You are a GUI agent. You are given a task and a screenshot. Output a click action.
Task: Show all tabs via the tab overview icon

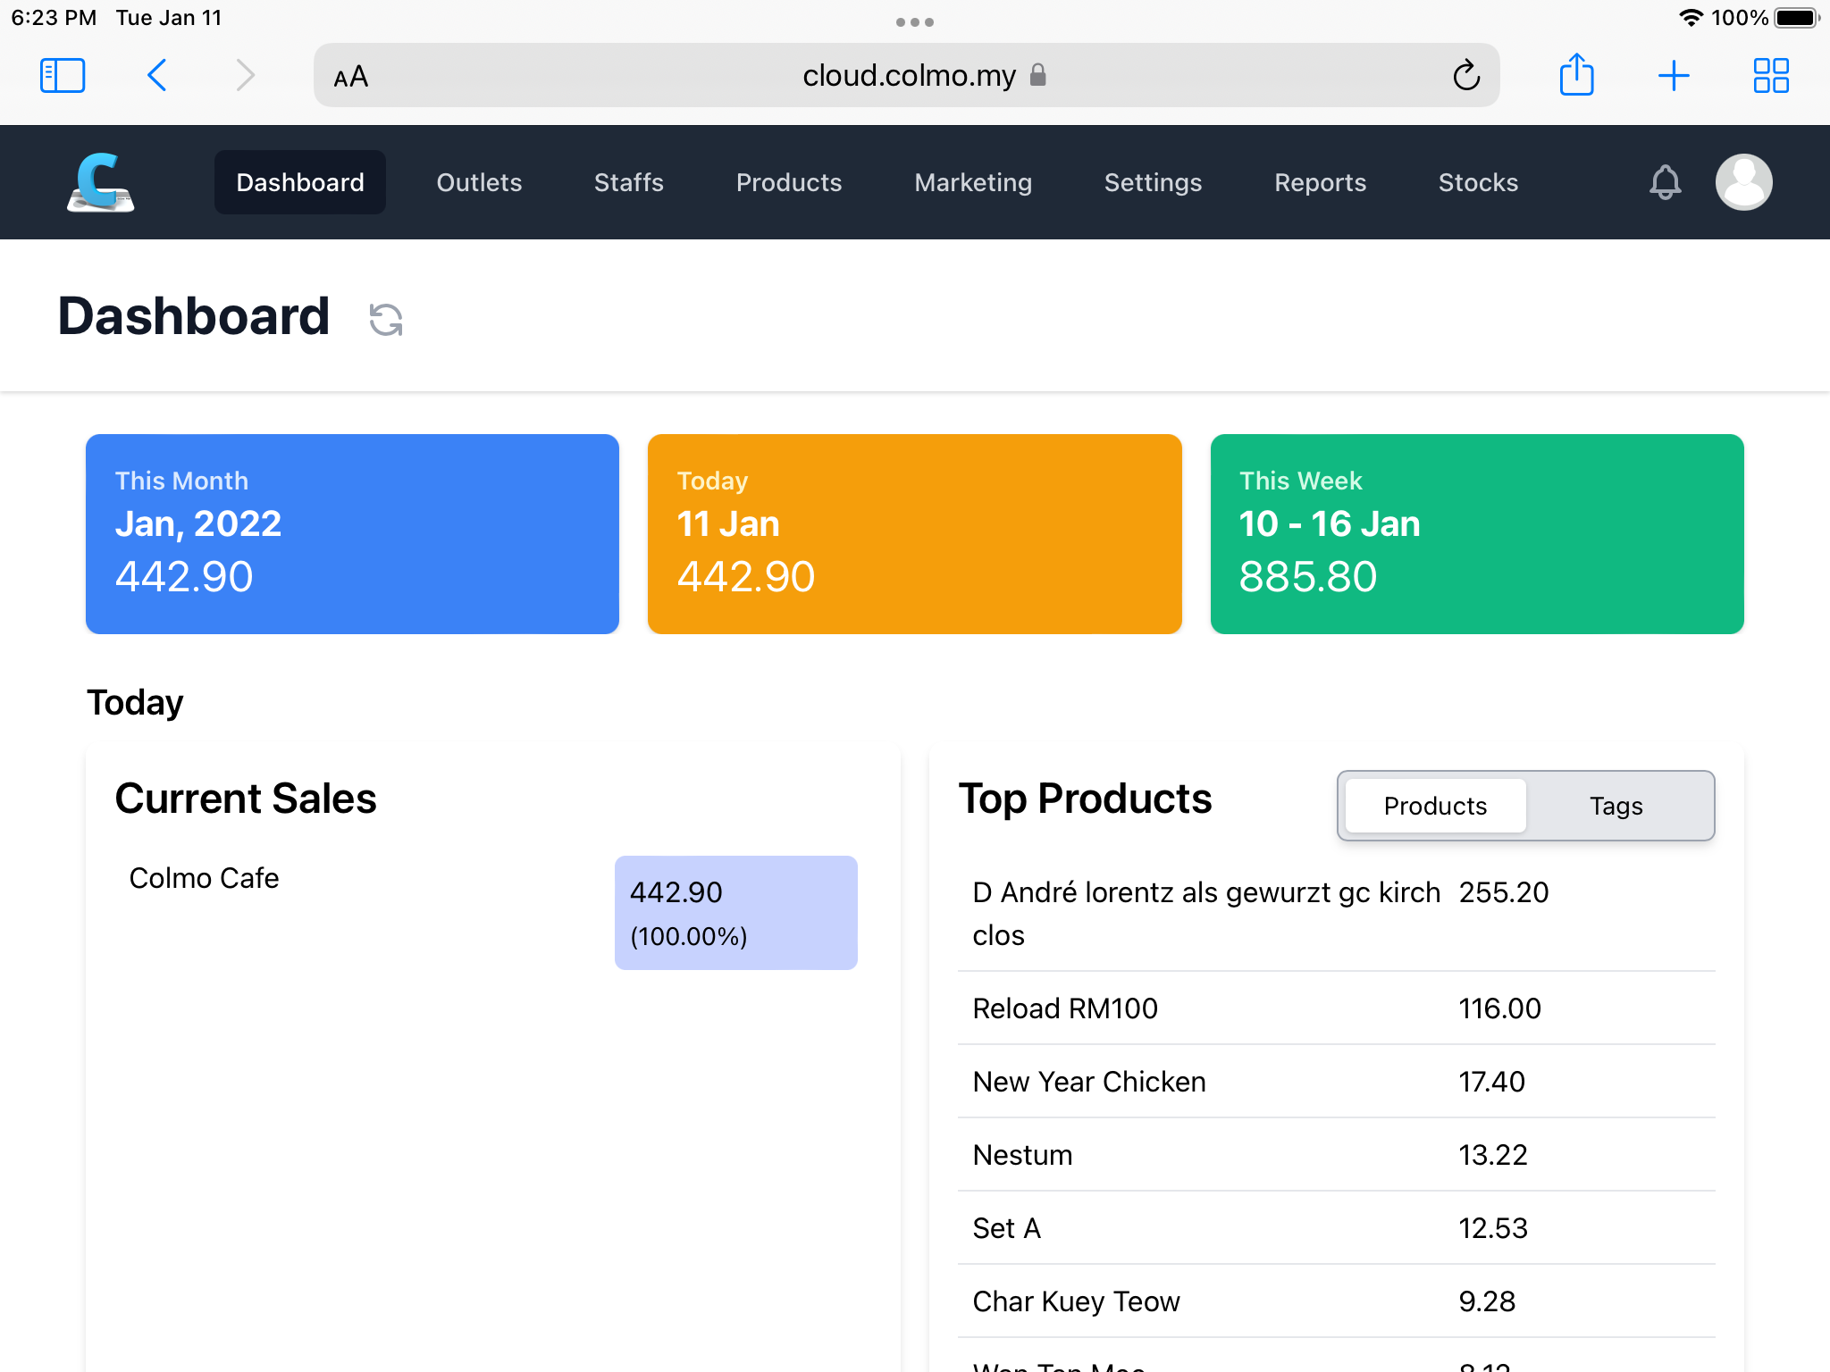pyautogui.click(x=1770, y=75)
